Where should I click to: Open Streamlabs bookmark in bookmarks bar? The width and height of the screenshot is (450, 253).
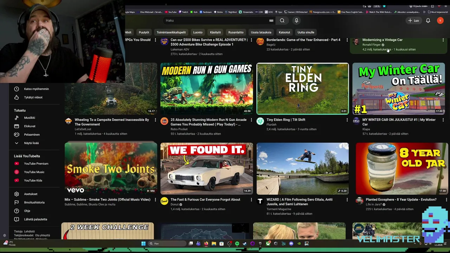click(246, 12)
